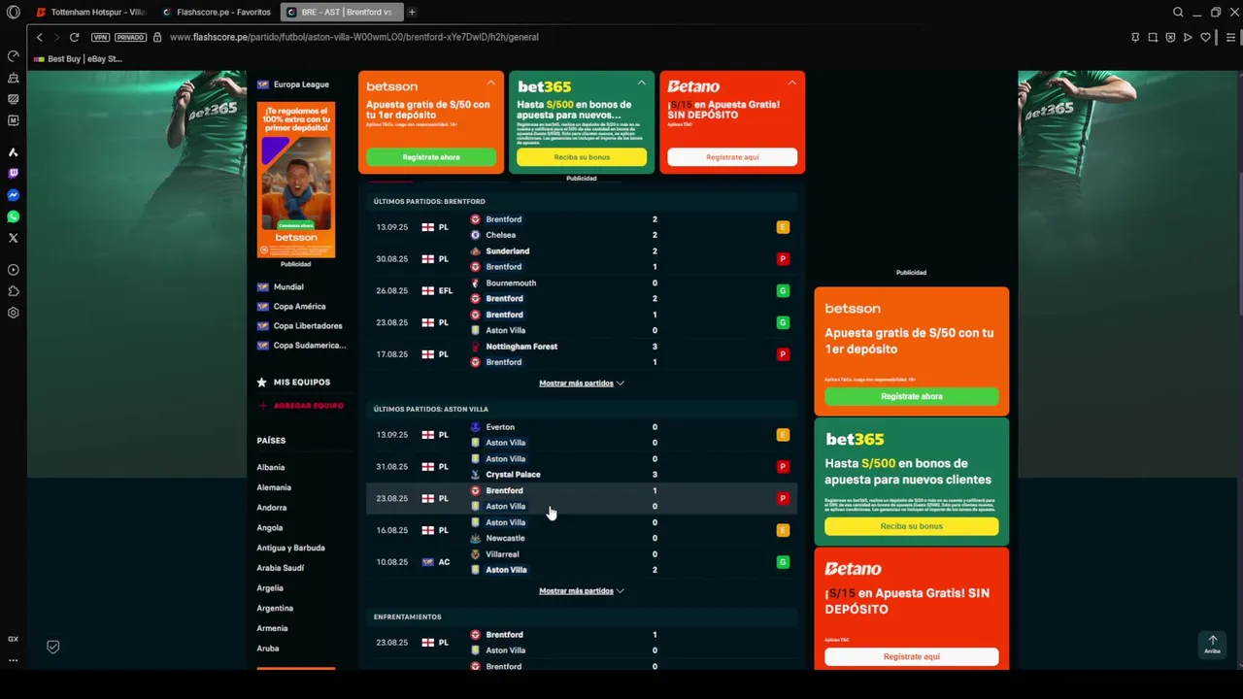Click right-side bet365 Reciba su bonus button

pyautogui.click(x=912, y=526)
